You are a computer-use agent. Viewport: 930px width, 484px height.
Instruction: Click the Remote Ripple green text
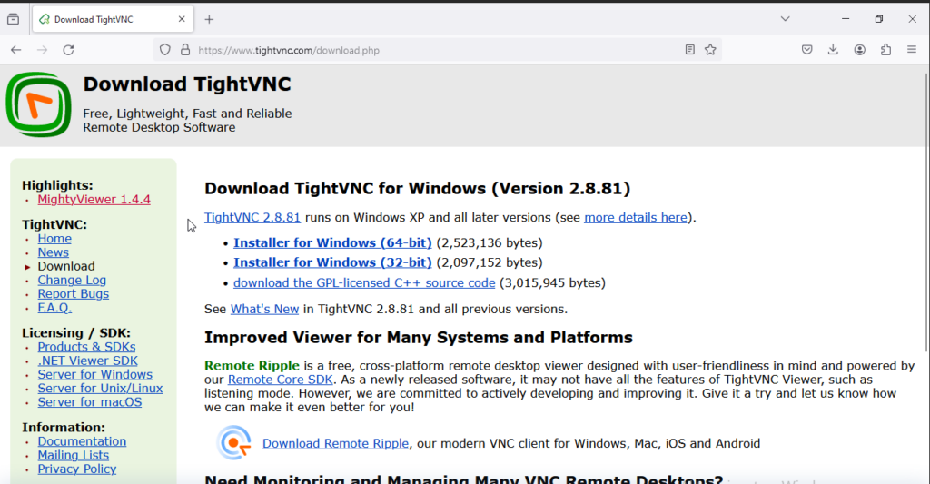[252, 365]
